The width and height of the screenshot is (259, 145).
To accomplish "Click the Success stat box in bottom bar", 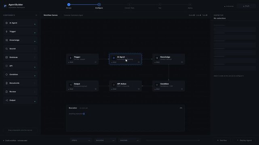I will point(105,141).
